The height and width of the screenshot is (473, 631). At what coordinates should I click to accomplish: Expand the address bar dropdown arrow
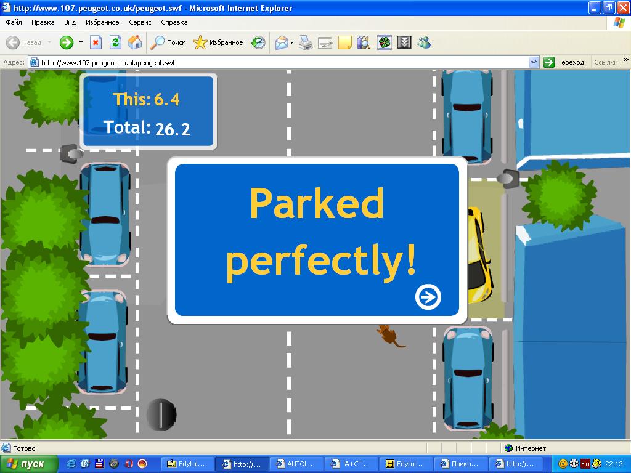534,62
